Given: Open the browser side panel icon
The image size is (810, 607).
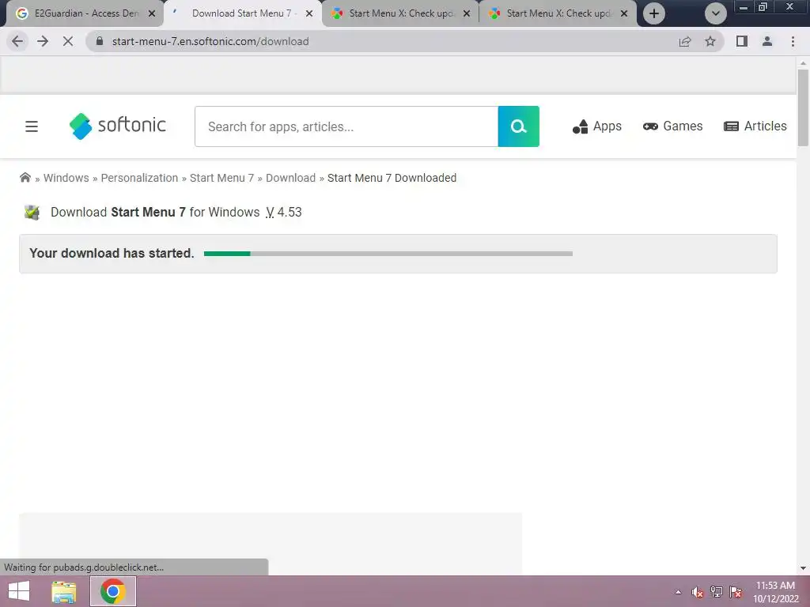Looking at the screenshot, I should click(742, 41).
